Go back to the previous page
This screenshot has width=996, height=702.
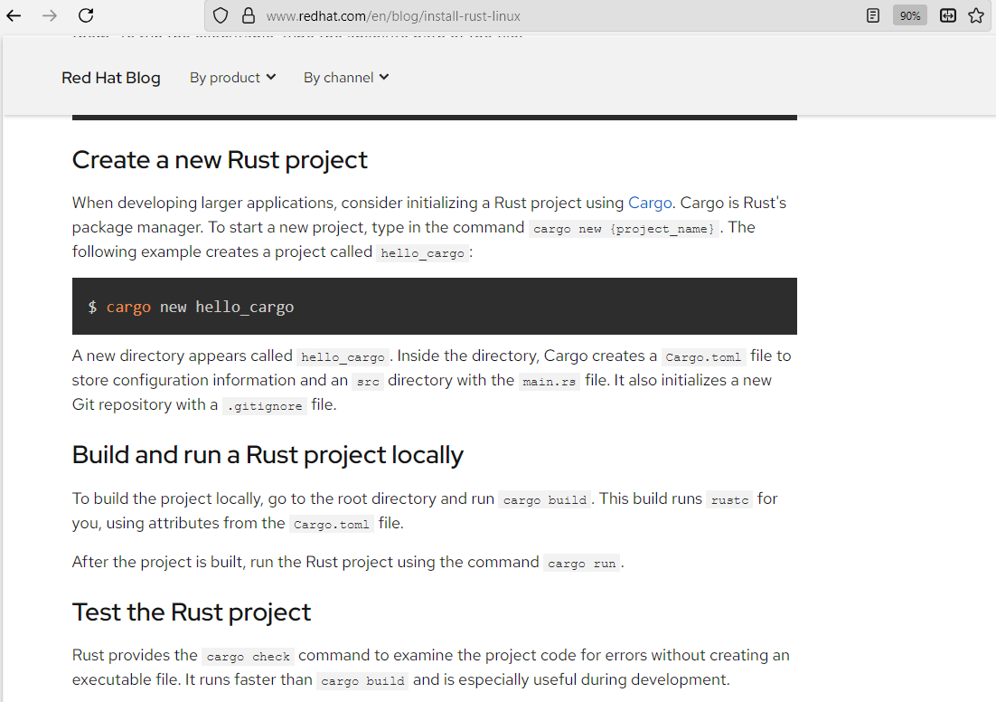click(x=14, y=15)
